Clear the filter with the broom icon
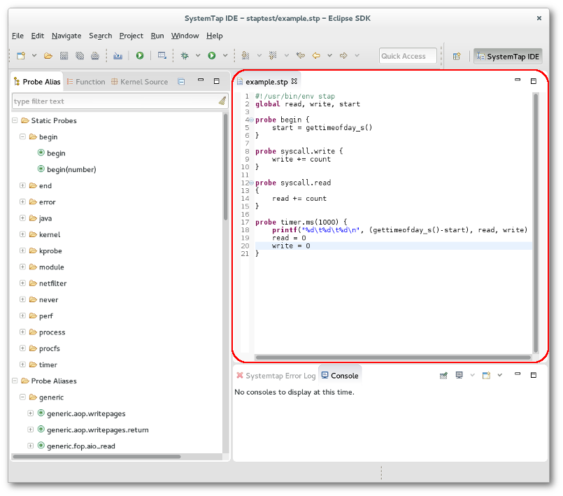Image resolution: width=563 pixels, height=496 pixels. point(222,101)
